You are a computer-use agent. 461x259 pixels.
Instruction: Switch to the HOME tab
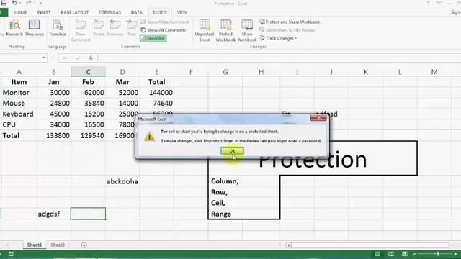pos(21,12)
